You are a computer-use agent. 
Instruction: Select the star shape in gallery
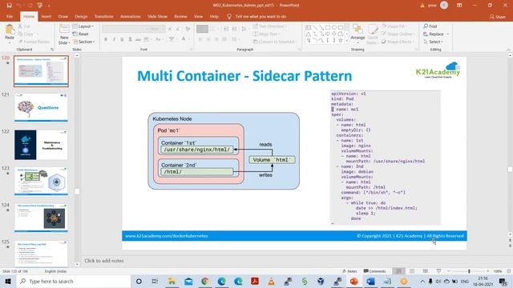[x=341, y=41]
